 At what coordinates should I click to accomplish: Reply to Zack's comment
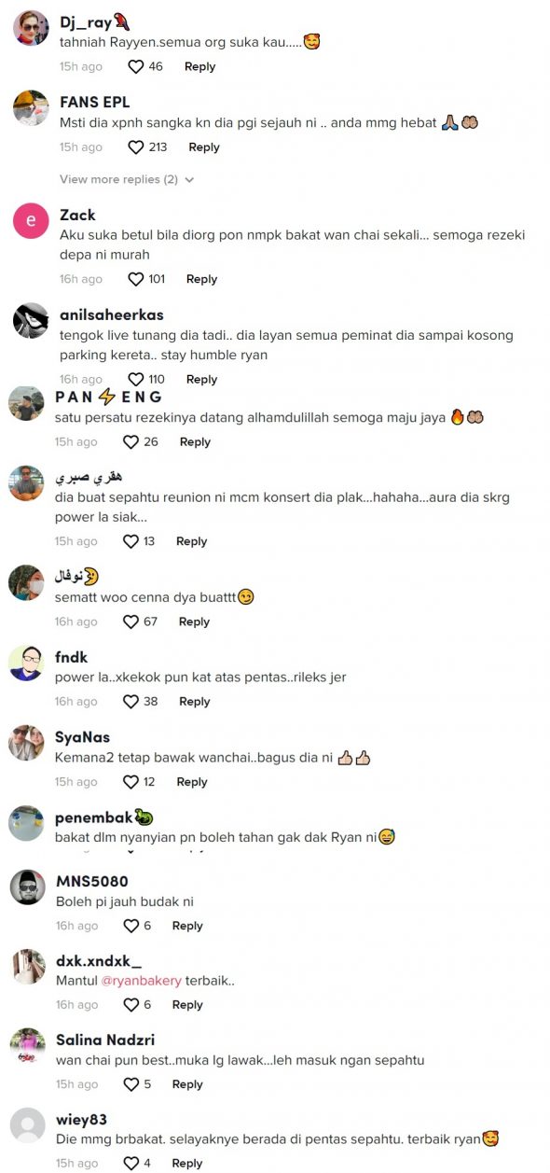[x=201, y=280]
